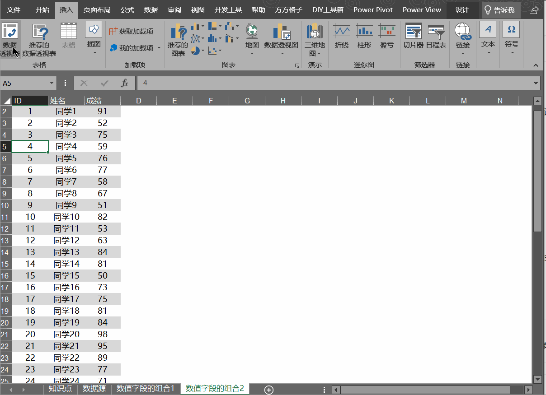This screenshot has width=546, height=395.
Task: Insert a column or bar chart
Action: tap(197, 27)
